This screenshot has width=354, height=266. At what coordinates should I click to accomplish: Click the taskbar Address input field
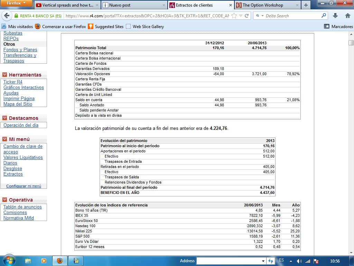229,261
